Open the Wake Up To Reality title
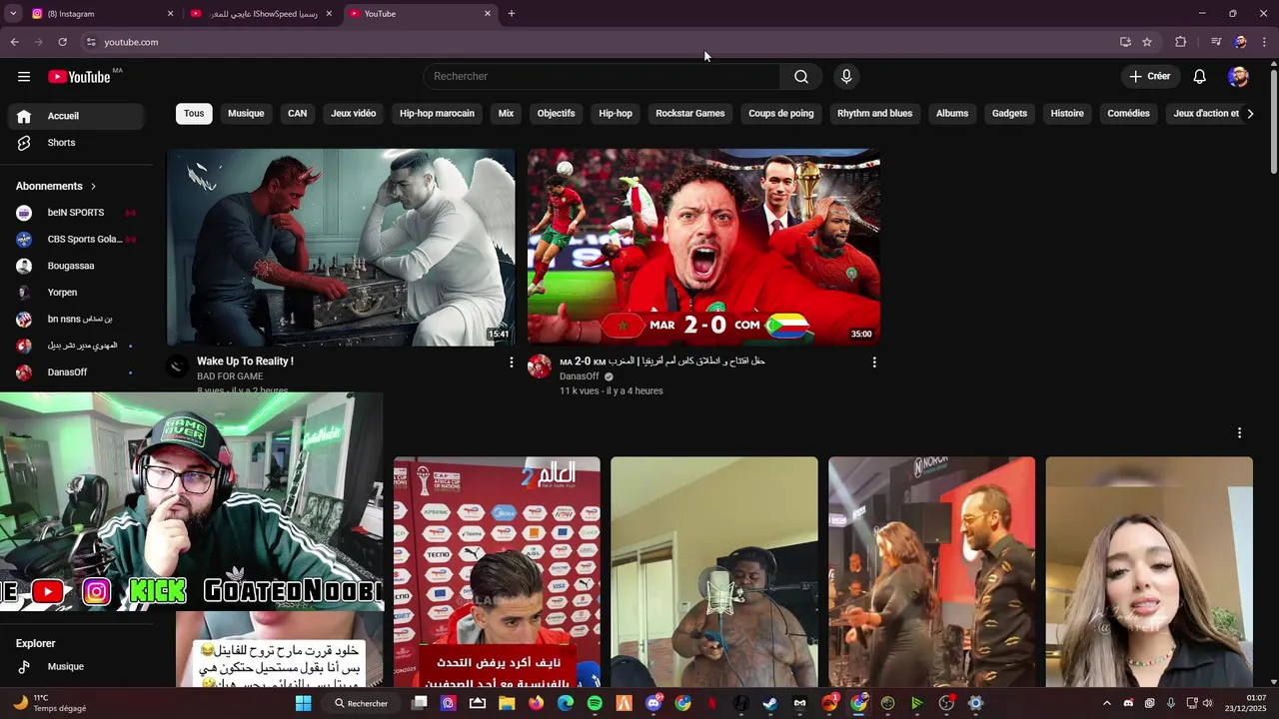1279x719 pixels. pos(245,361)
